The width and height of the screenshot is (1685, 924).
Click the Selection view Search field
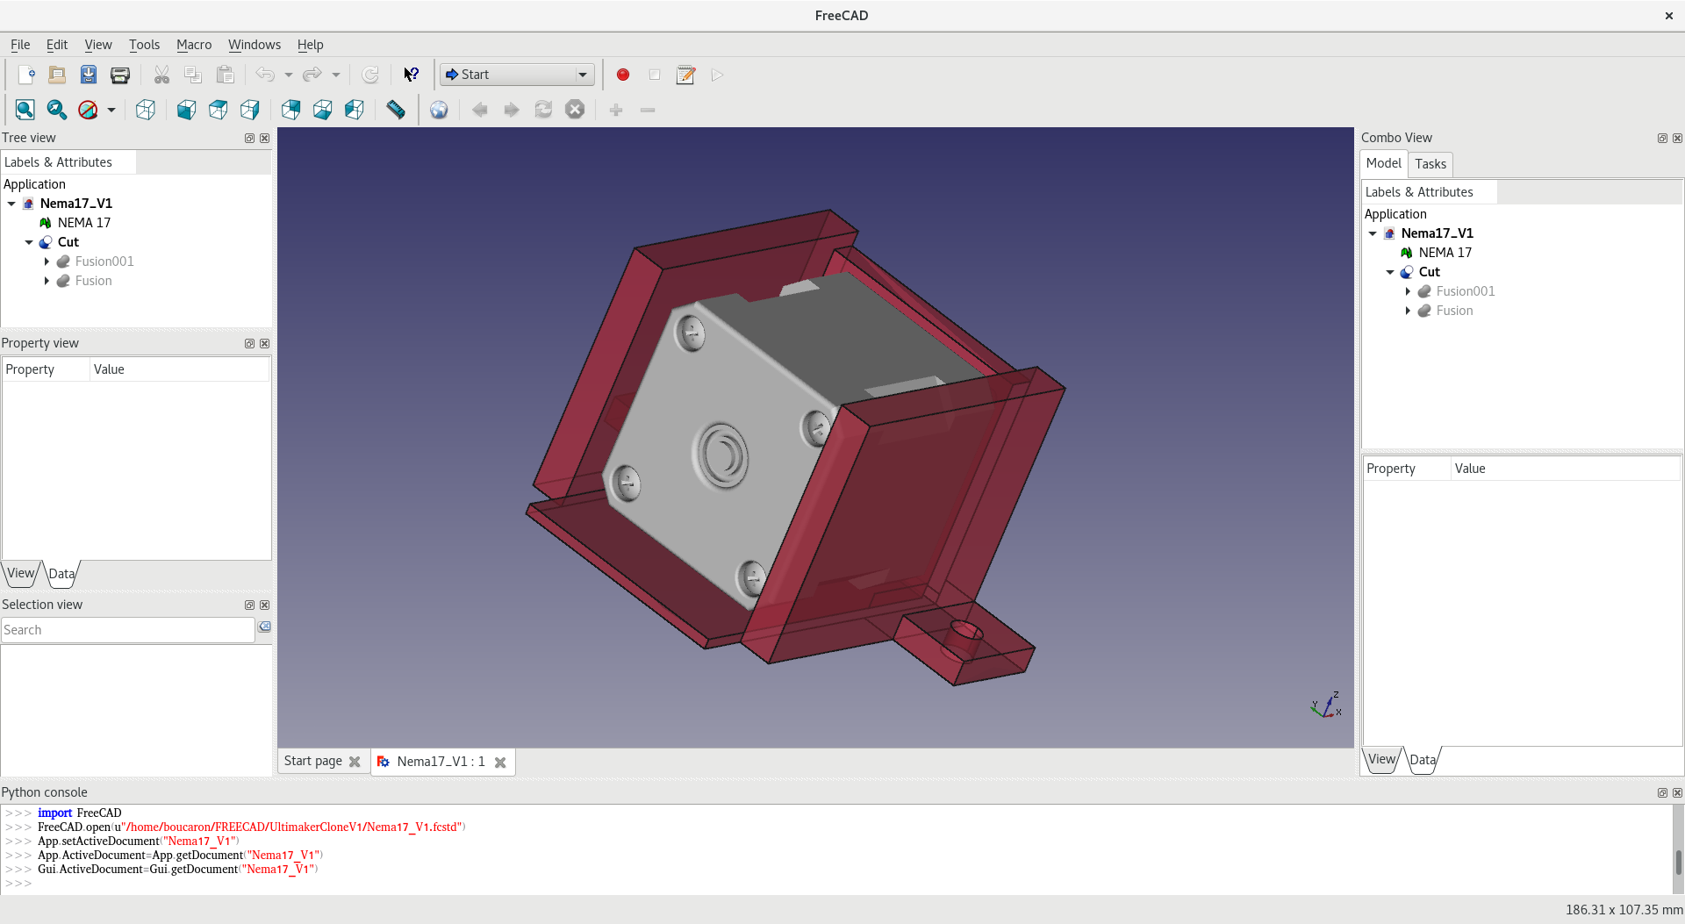[x=128, y=630]
